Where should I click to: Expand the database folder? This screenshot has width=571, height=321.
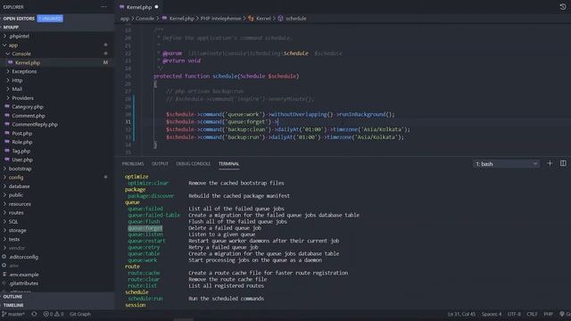click(4, 186)
